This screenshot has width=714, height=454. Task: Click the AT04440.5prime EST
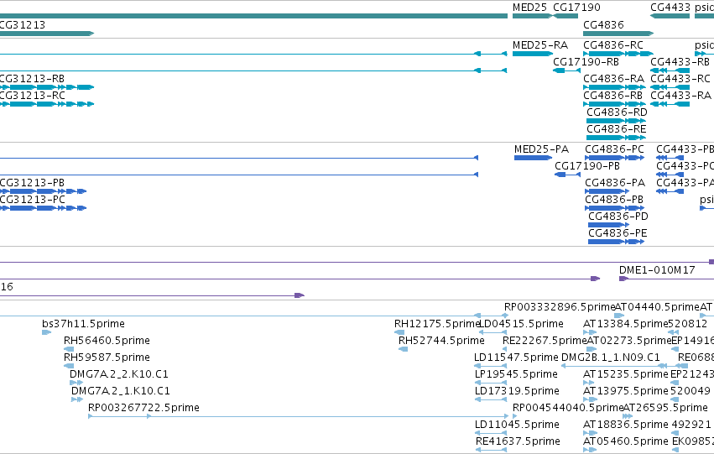coord(619,316)
